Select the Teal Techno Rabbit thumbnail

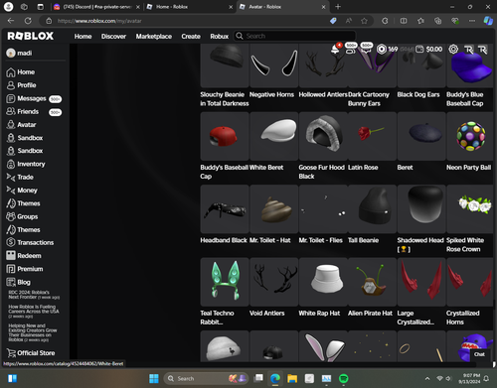coord(225,282)
